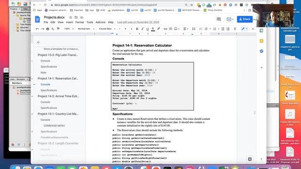Decrease paragraph indent
The image size is (301, 169).
coord(222,29)
